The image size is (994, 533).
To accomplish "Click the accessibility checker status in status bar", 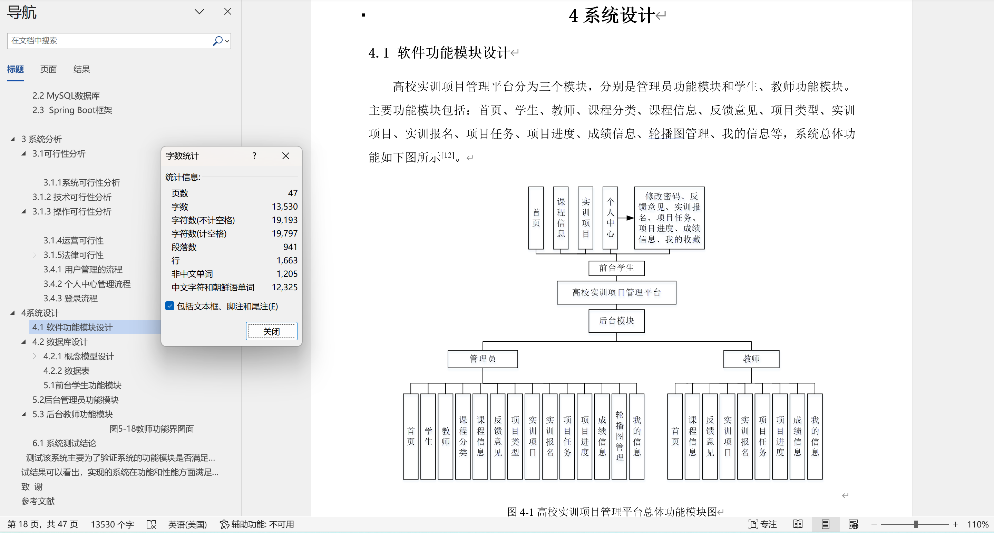I will pos(256,524).
